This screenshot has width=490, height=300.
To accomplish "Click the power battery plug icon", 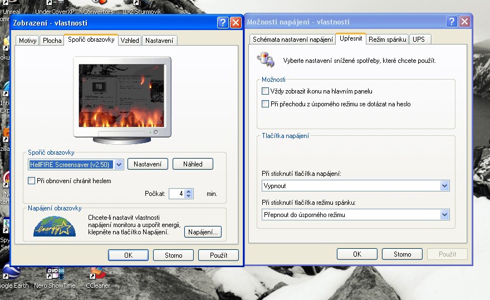I will click(266, 60).
